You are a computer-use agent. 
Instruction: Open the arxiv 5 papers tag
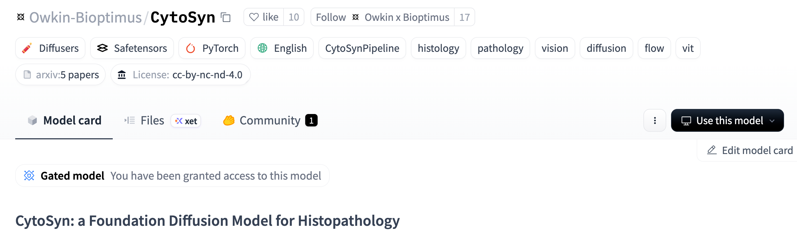pos(61,75)
